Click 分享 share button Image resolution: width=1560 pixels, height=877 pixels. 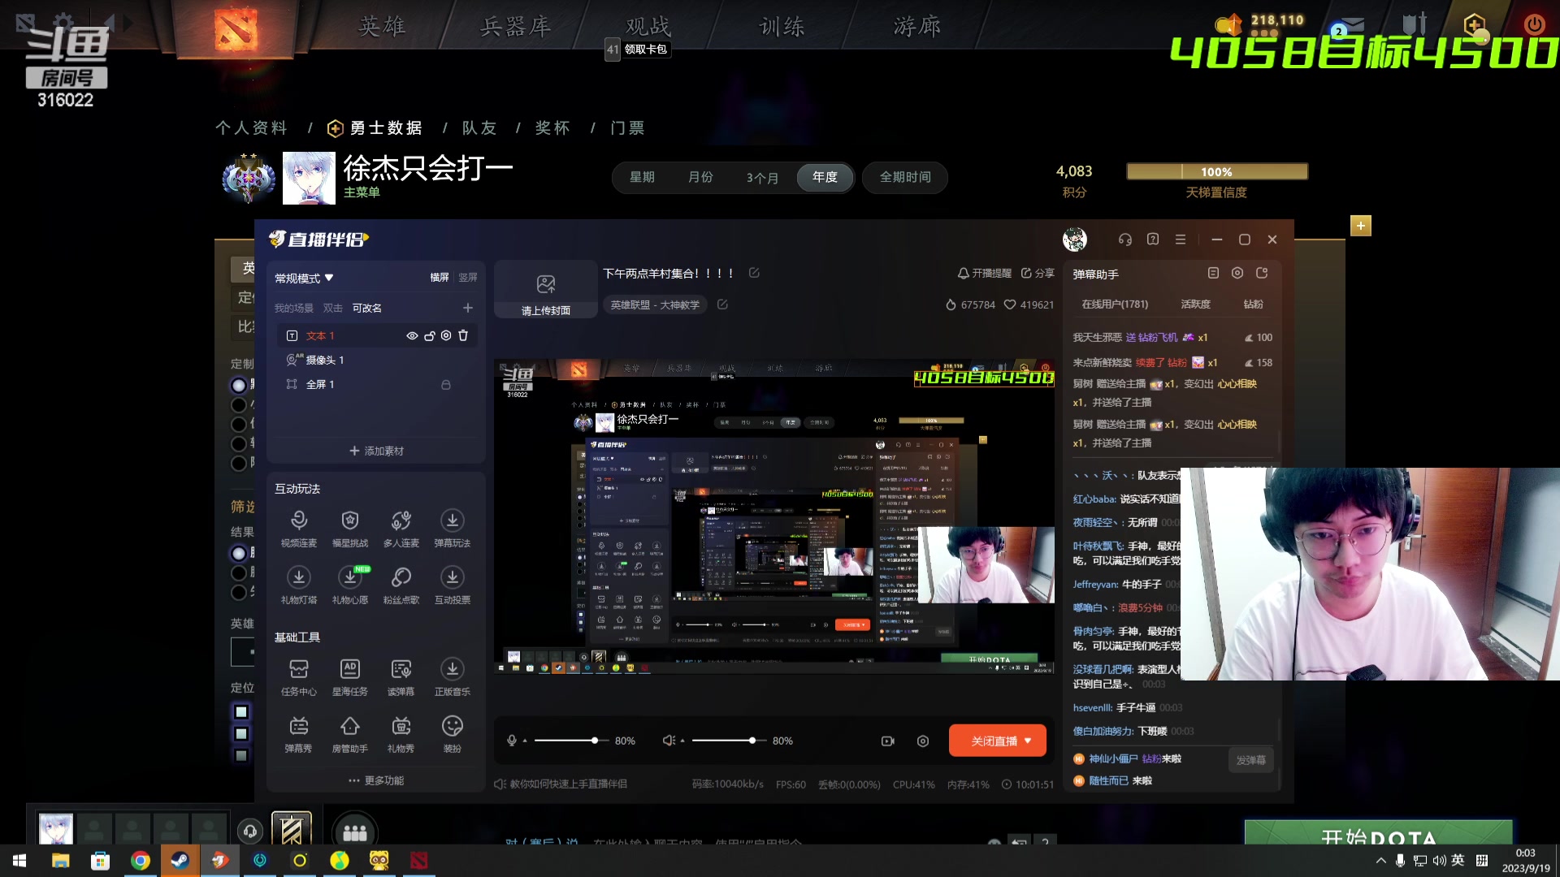pyautogui.click(x=1038, y=273)
